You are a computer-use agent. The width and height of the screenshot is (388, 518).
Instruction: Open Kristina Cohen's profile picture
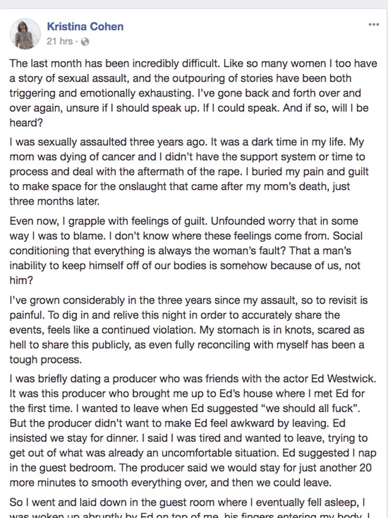(25, 33)
